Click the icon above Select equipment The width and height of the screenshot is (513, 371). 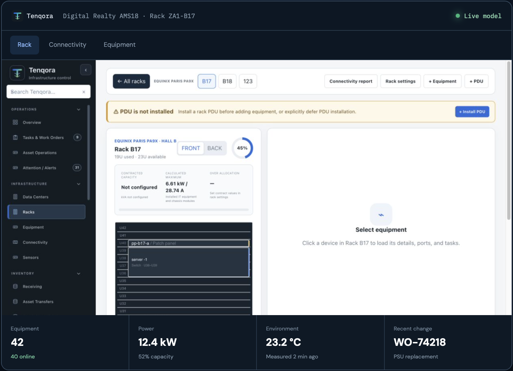click(381, 214)
